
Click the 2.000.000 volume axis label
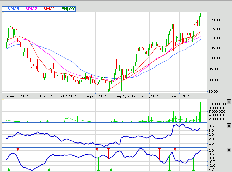tap(217, 119)
